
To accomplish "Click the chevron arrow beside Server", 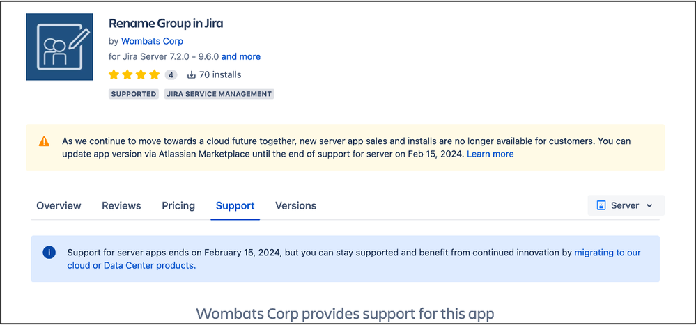I will [650, 206].
